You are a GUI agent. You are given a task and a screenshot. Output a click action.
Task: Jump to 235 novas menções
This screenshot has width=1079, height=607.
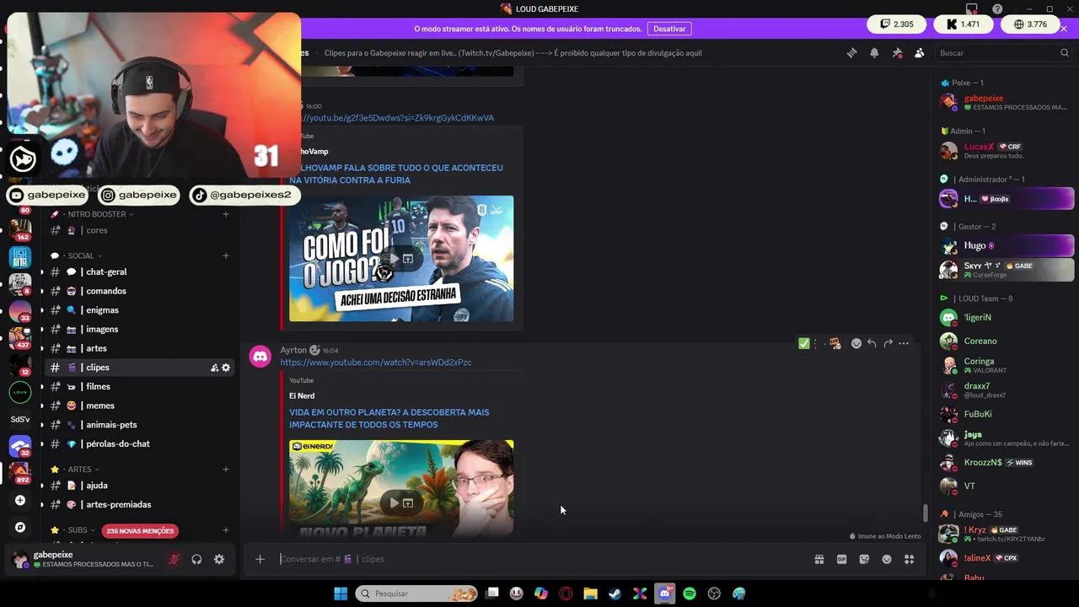(x=140, y=531)
